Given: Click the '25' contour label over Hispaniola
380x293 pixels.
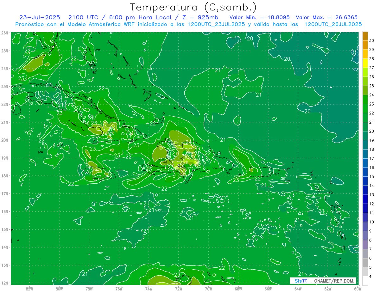Looking at the screenshot, I should pos(182,162).
